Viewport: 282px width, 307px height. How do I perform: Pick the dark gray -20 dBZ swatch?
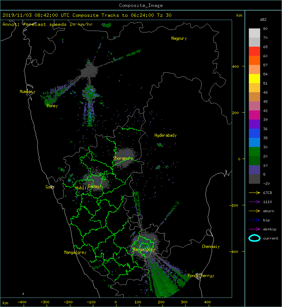pos(254,179)
